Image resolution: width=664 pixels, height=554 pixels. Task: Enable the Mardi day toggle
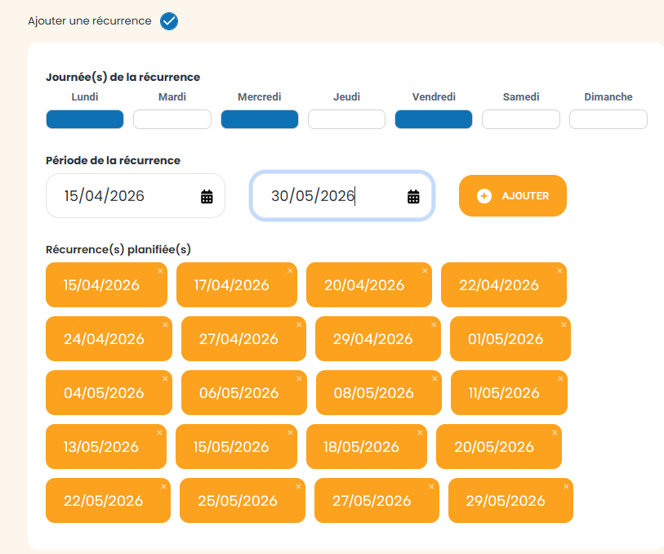pos(172,119)
